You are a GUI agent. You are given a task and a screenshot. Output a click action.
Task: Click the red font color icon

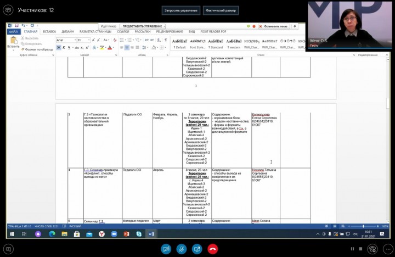[x=109, y=48]
